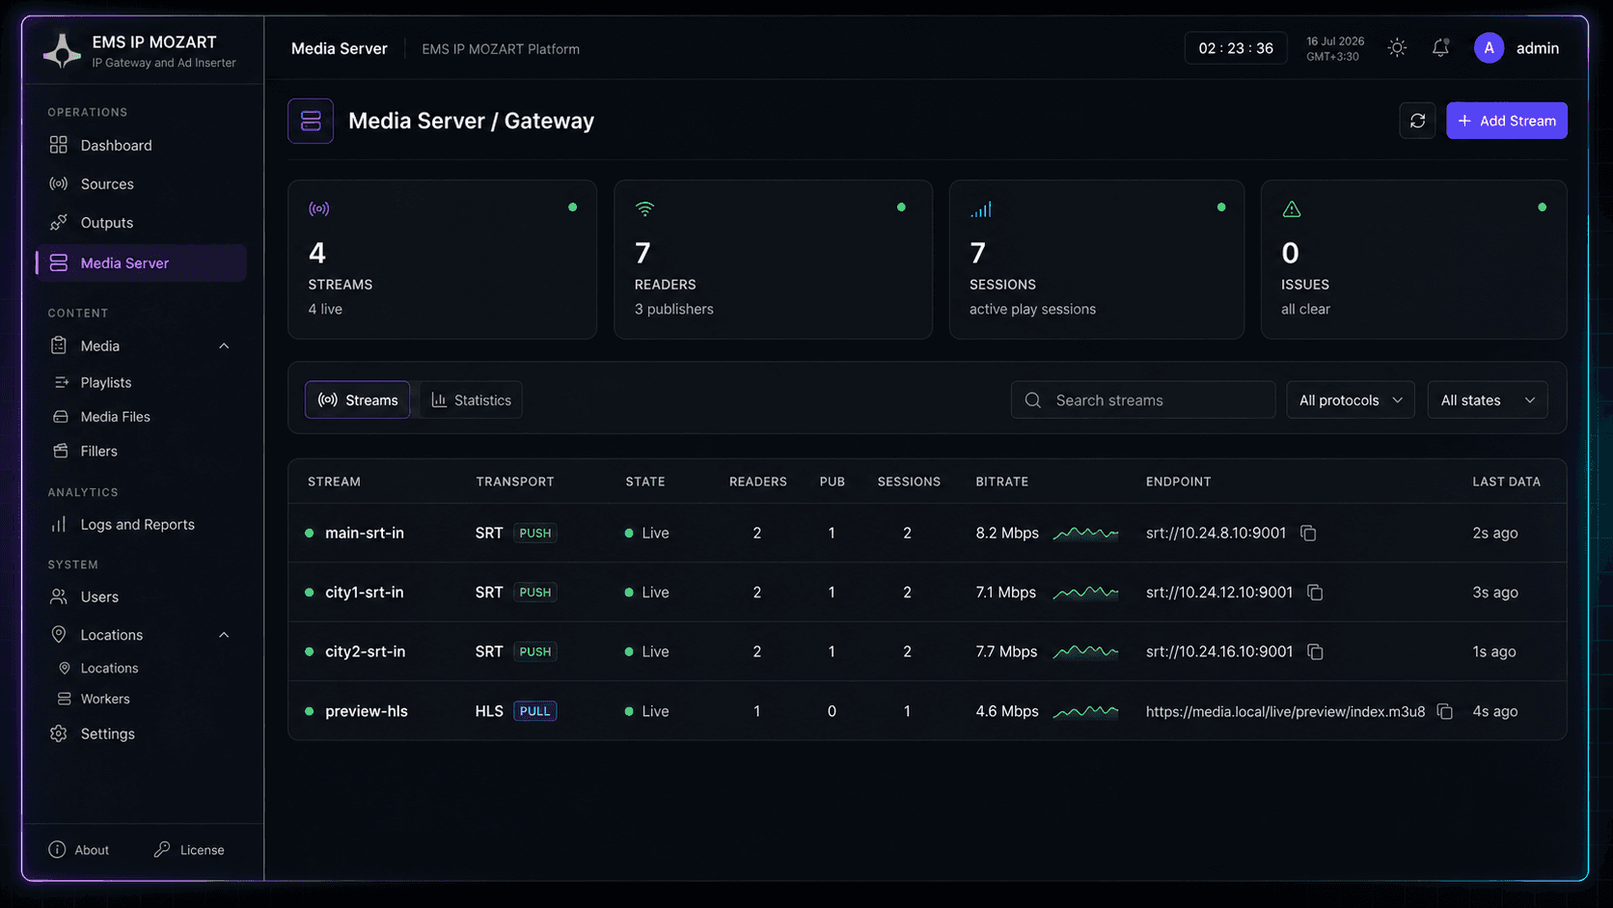Open the All protocols dropdown
The image size is (1613, 908).
coord(1351,399)
